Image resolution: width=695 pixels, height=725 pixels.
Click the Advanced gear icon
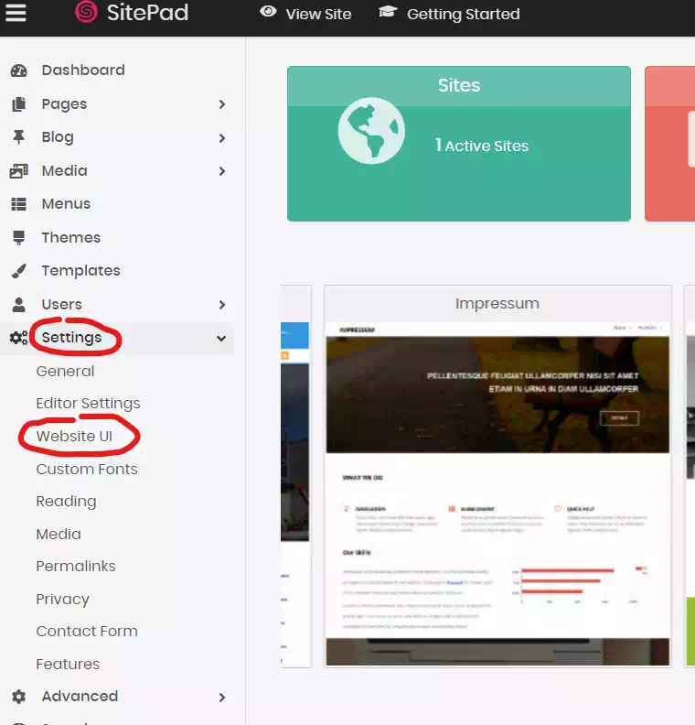coord(19,697)
